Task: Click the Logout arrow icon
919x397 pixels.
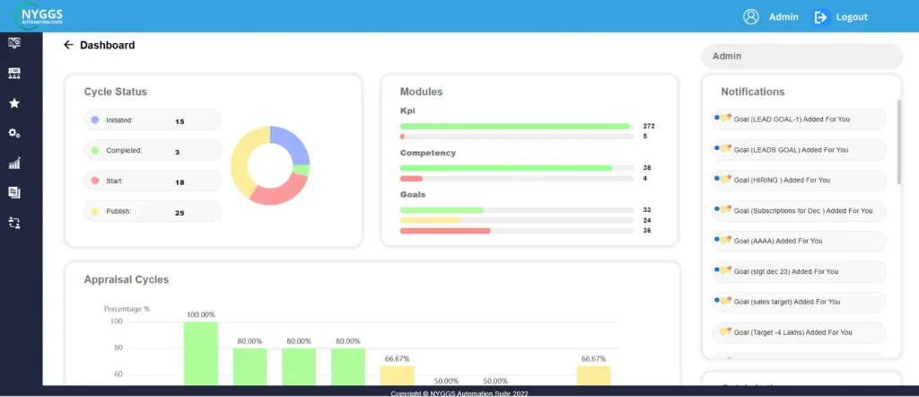Action: [x=820, y=17]
